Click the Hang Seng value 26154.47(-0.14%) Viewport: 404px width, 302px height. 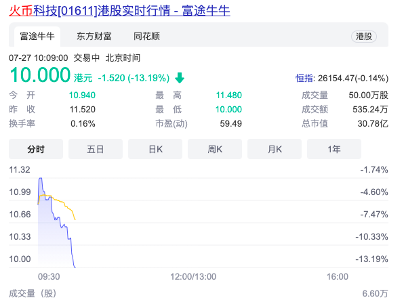pos(353,79)
